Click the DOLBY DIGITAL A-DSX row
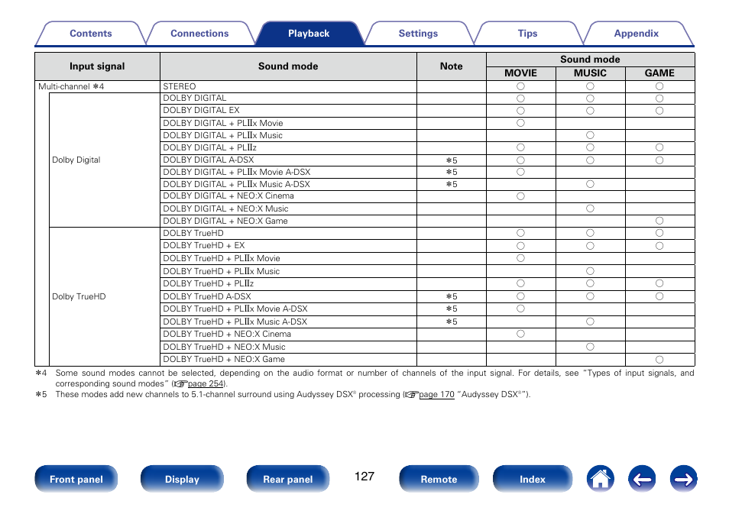The height and width of the screenshot is (514, 729). 288,160
